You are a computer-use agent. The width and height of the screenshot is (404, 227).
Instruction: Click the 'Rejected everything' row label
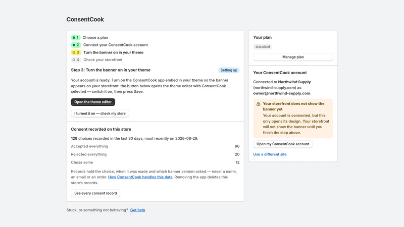coord(89,154)
